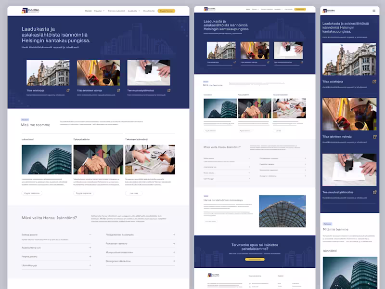Screen dimensions: 385x289
Task: Open the hamburger menu in the mobile view
Action: pos(374,11)
